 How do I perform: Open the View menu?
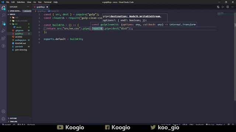click(x=29, y=2)
